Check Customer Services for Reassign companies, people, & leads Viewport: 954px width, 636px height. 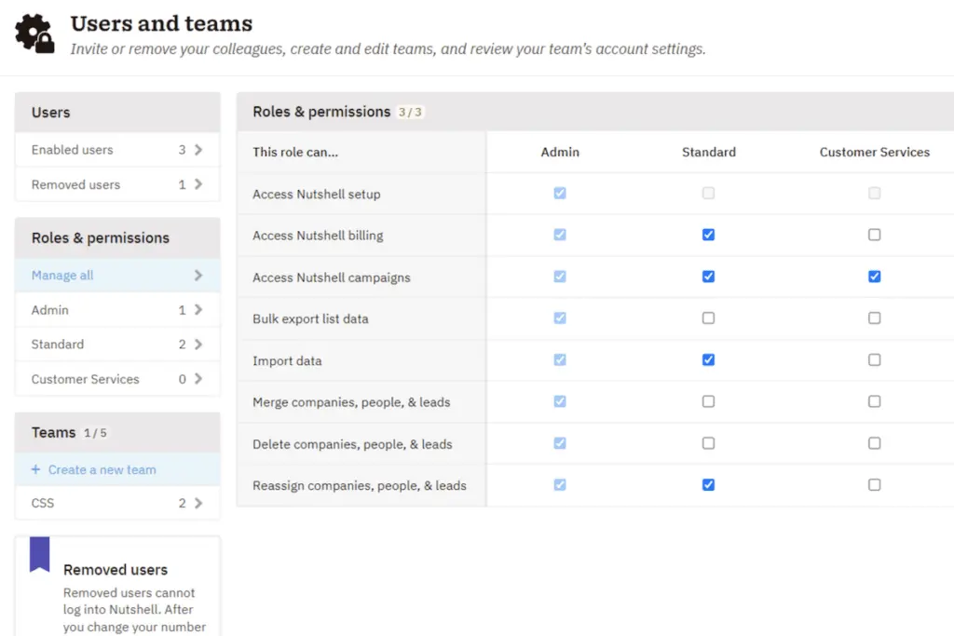click(x=874, y=484)
